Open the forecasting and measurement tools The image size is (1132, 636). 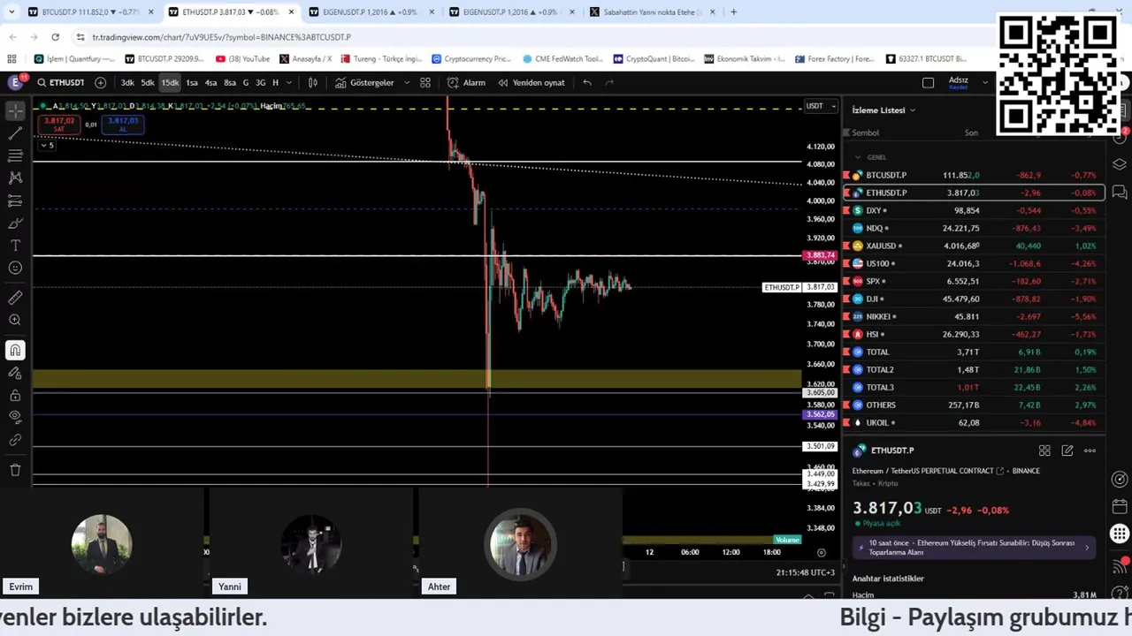tap(15, 201)
